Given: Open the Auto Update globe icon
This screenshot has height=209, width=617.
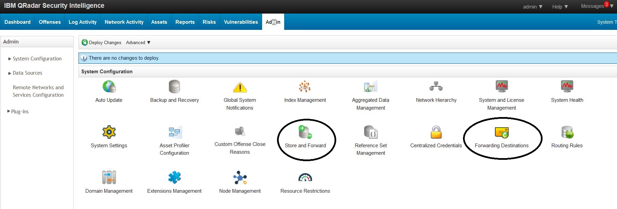Looking at the screenshot, I should tap(109, 87).
